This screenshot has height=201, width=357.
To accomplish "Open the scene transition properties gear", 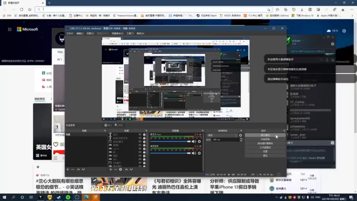I will click(x=241, y=135).
